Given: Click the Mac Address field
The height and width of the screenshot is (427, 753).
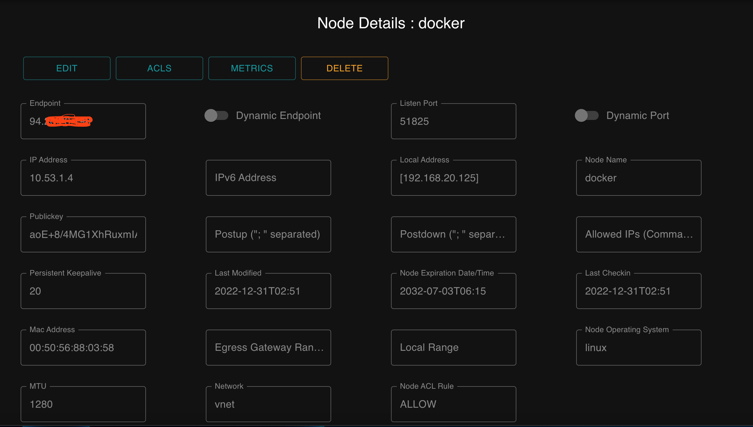Looking at the screenshot, I should coord(83,348).
